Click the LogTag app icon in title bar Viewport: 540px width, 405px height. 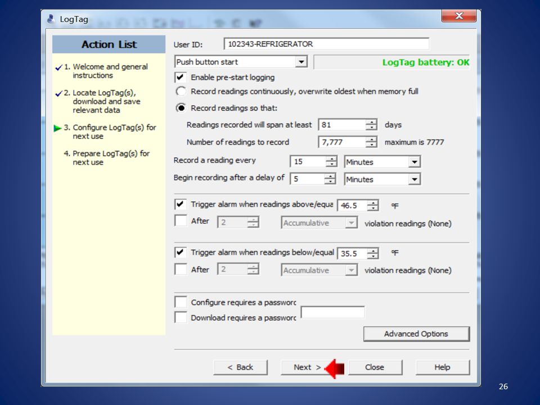(51, 19)
